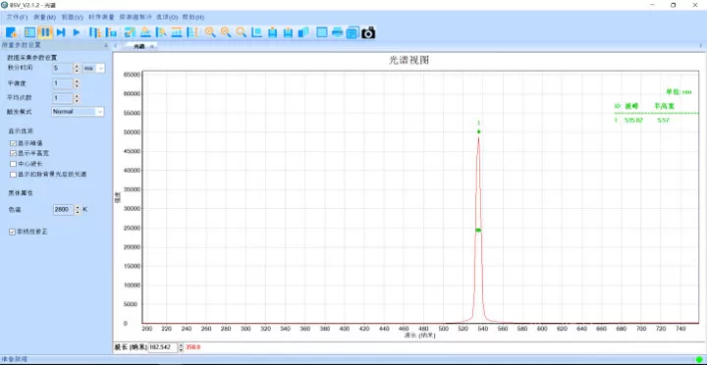The image size is (707, 365).
Task: Click the 光谱视图 chart title
Action: 408,61
